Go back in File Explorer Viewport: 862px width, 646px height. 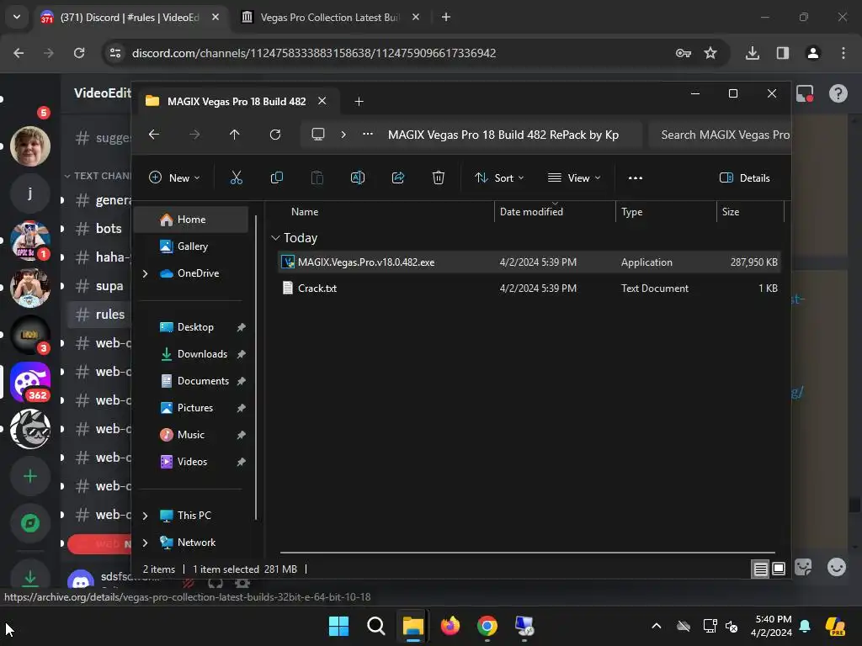pos(154,135)
